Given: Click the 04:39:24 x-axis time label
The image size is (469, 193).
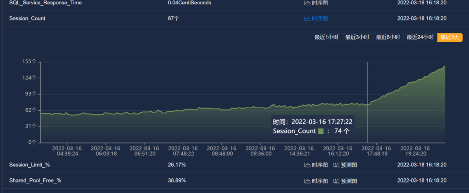Looking at the screenshot, I should (67, 154).
